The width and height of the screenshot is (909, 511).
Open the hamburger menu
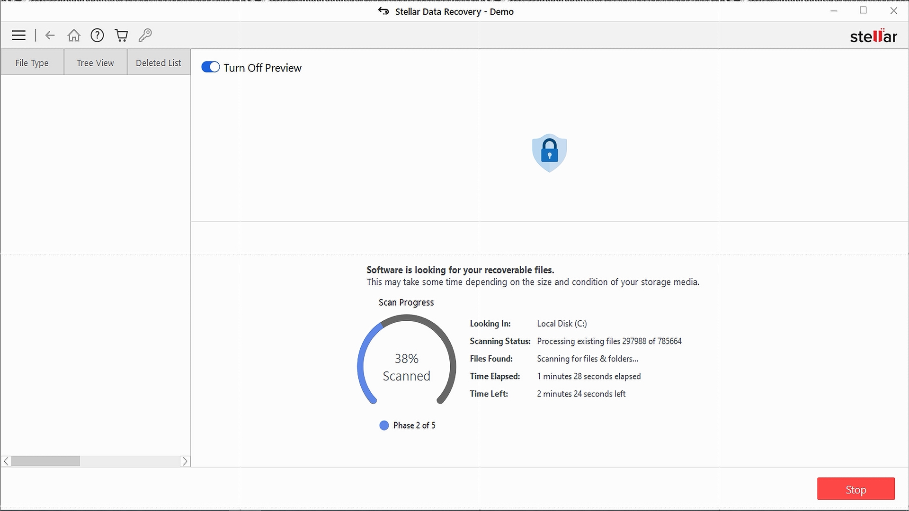(x=18, y=35)
